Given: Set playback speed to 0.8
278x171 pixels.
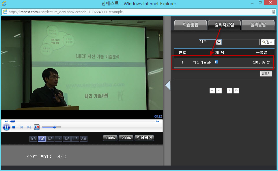Looking at the screenshot, I should pos(33,139).
